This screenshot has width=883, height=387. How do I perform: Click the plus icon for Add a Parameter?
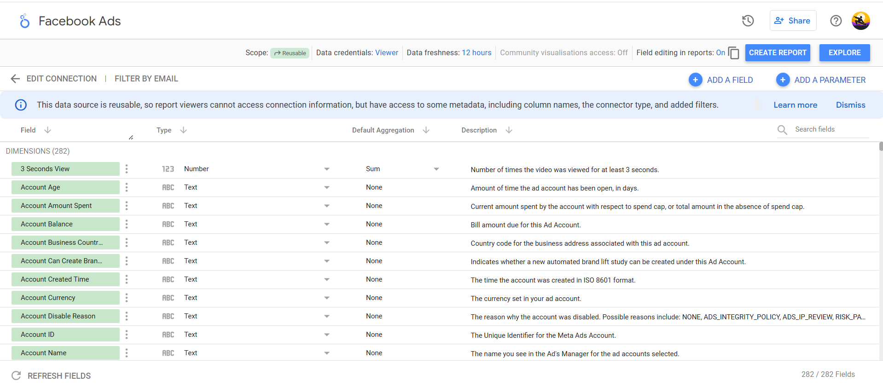[783, 80]
